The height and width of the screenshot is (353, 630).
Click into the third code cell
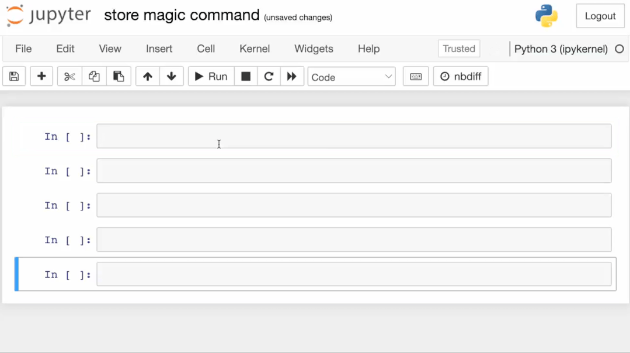point(354,206)
